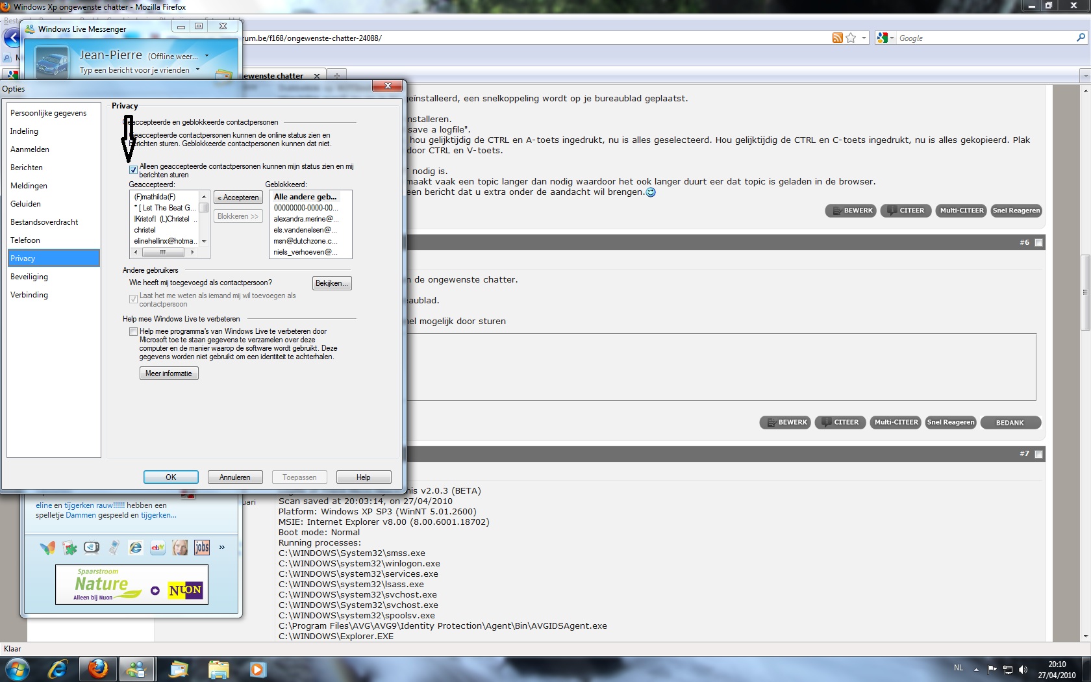List all tabs dropdown in Firefox

[1085, 76]
